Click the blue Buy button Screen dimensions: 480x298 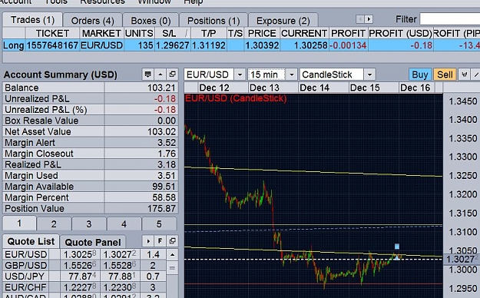[420, 74]
